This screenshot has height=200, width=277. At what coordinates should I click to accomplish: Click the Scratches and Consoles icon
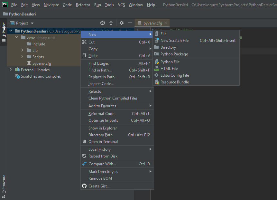(17, 76)
